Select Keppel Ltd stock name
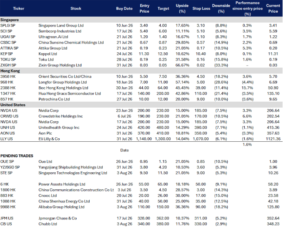Image resolution: width=283 pixels, height=229 pixels. point(47,54)
